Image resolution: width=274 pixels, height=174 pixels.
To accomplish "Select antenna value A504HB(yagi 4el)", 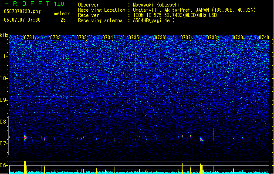I will pos(154,20).
